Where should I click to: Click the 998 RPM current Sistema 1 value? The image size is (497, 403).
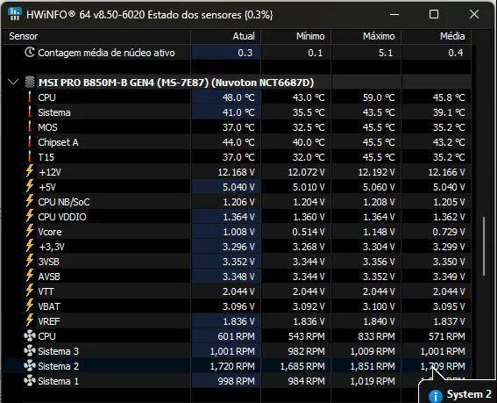pos(236,381)
